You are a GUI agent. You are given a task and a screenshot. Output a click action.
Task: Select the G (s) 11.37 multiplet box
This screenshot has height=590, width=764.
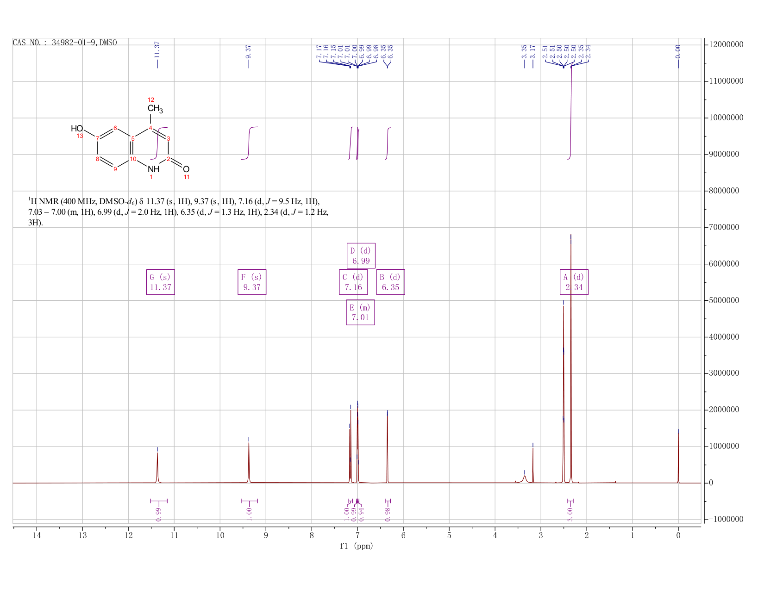[x=161, y=282]
